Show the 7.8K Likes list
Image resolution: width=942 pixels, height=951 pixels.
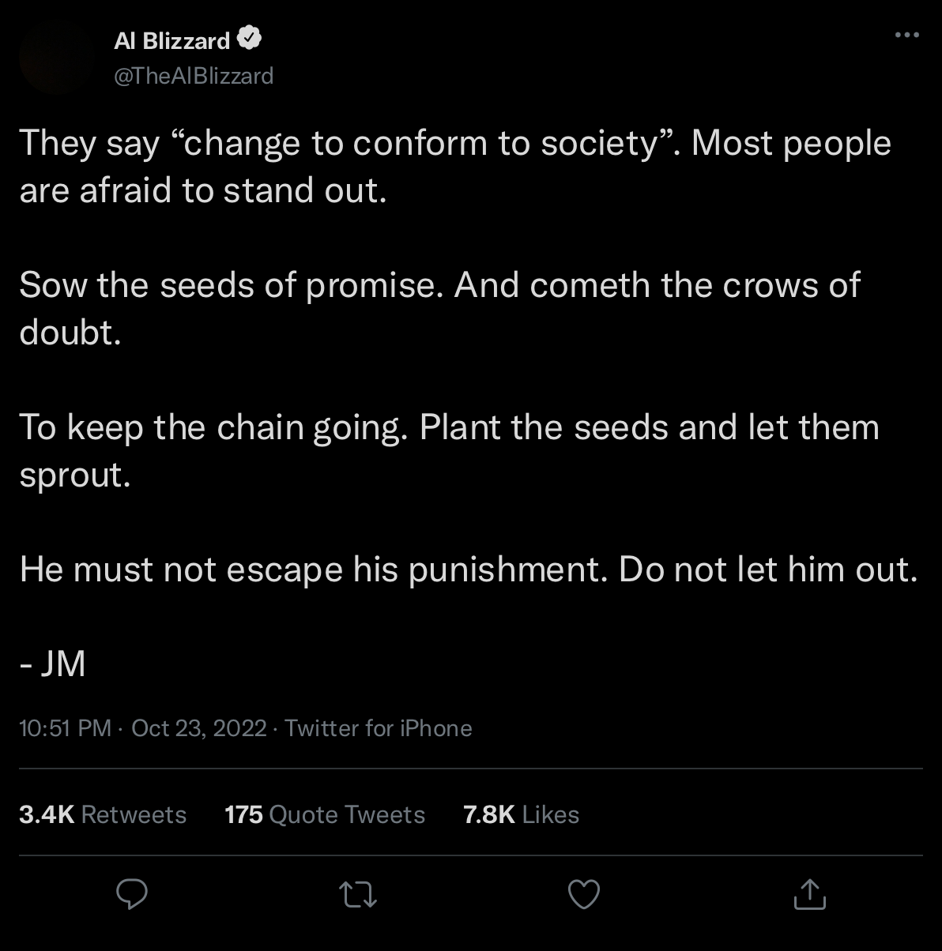click(521, 814)
